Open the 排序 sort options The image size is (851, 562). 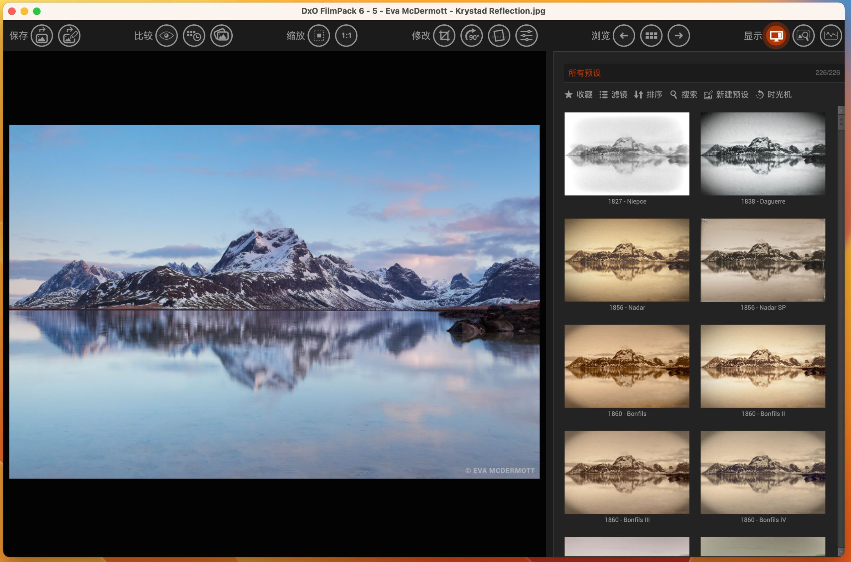coord(648,94)
